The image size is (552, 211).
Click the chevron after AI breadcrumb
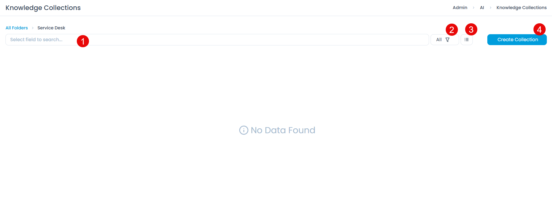coord(490,8)
